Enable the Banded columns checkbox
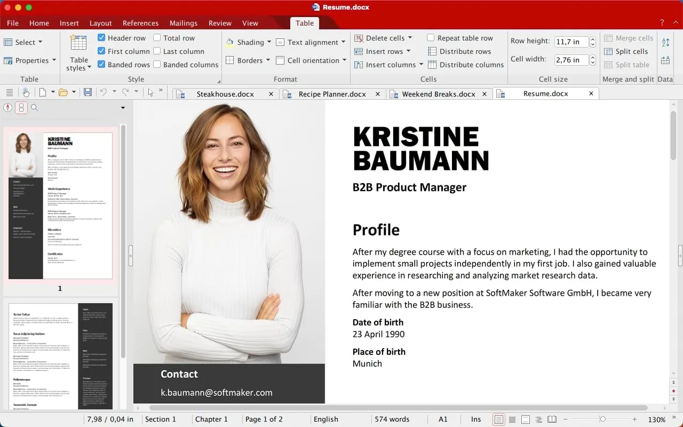 pyautogui.click(x=157, y=65)
